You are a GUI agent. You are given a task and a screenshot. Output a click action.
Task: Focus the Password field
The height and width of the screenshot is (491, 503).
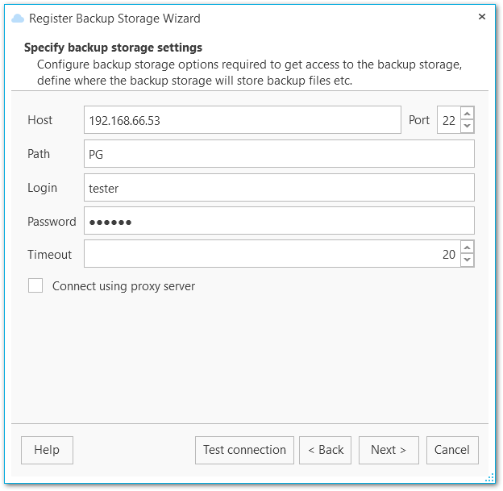pyautogui.click(x=278, y=221)
